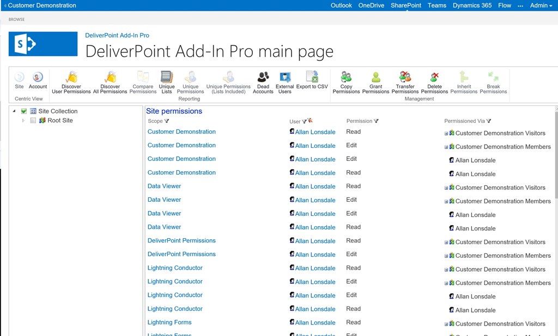Screen dimensions: 558x336
Task: Click the Site permissions heading
Action: pos(174,111)
